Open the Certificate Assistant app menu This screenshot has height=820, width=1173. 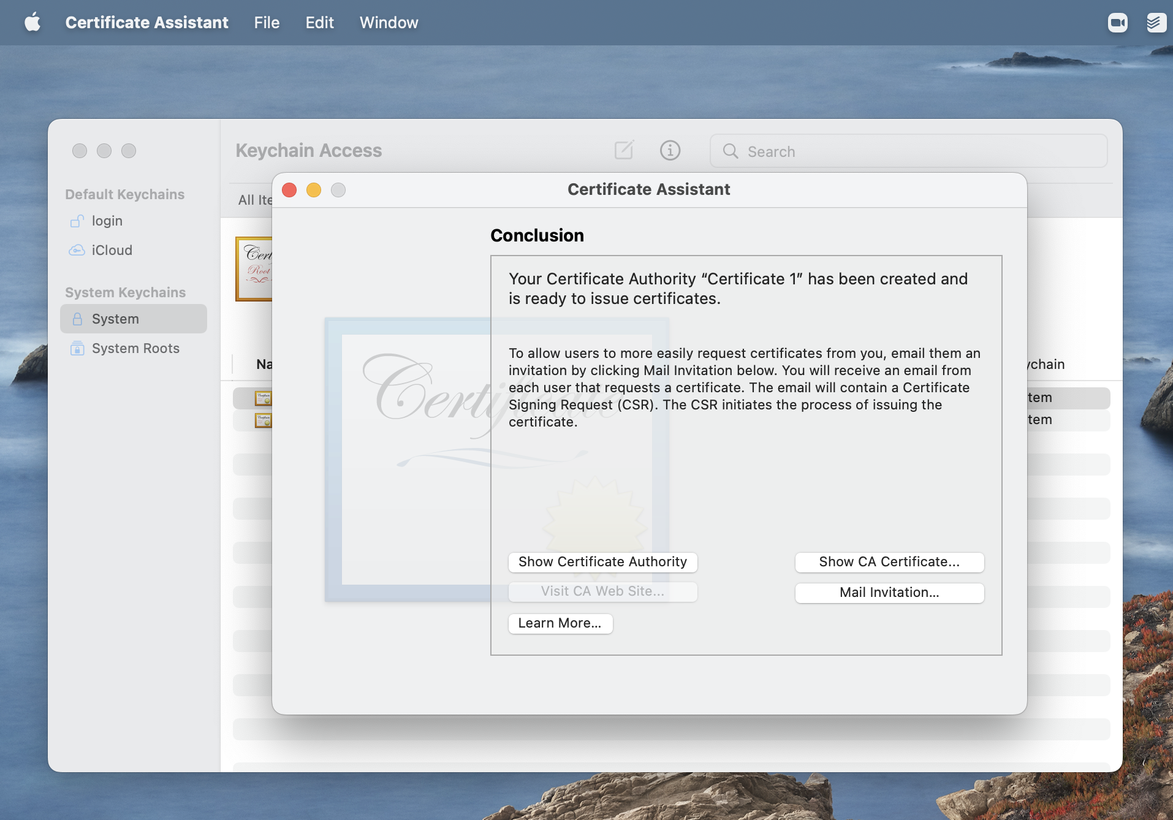(146, 23)
